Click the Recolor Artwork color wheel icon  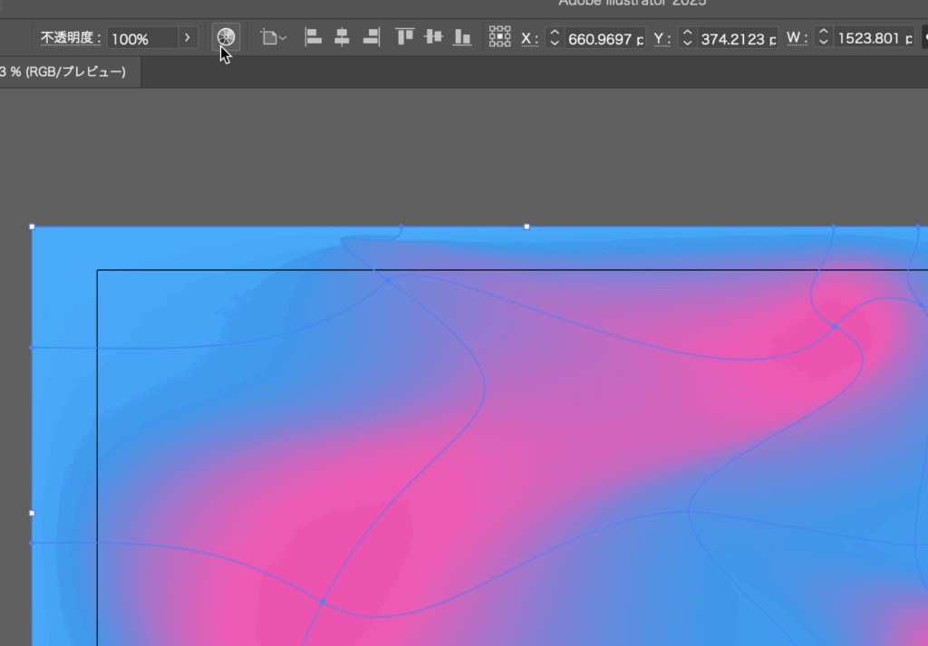pos(227,37)
